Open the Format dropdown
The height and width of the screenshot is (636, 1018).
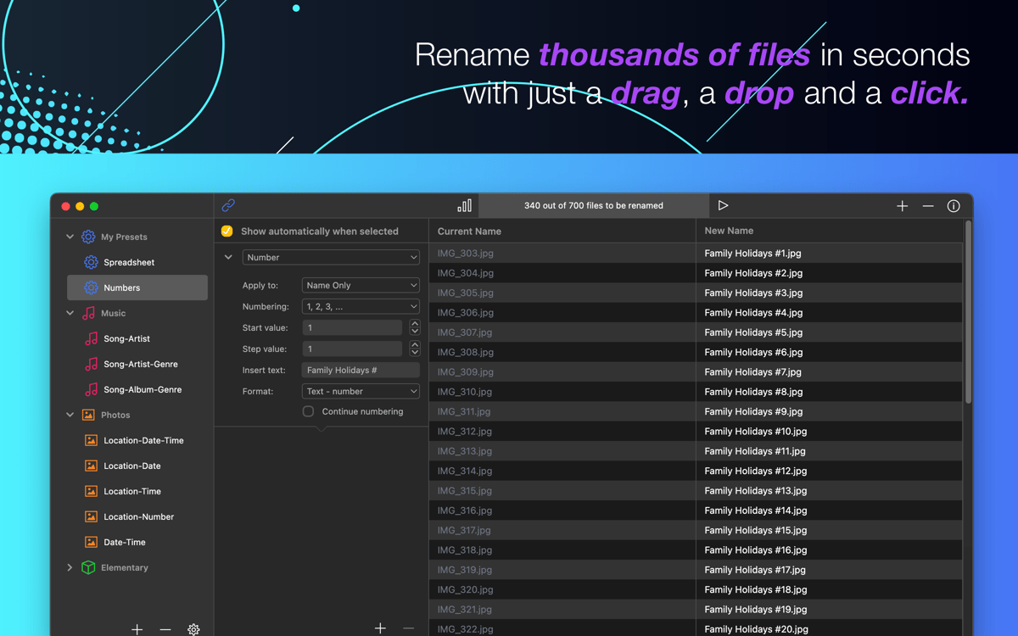pyautogui.click(x=361, y=392)
